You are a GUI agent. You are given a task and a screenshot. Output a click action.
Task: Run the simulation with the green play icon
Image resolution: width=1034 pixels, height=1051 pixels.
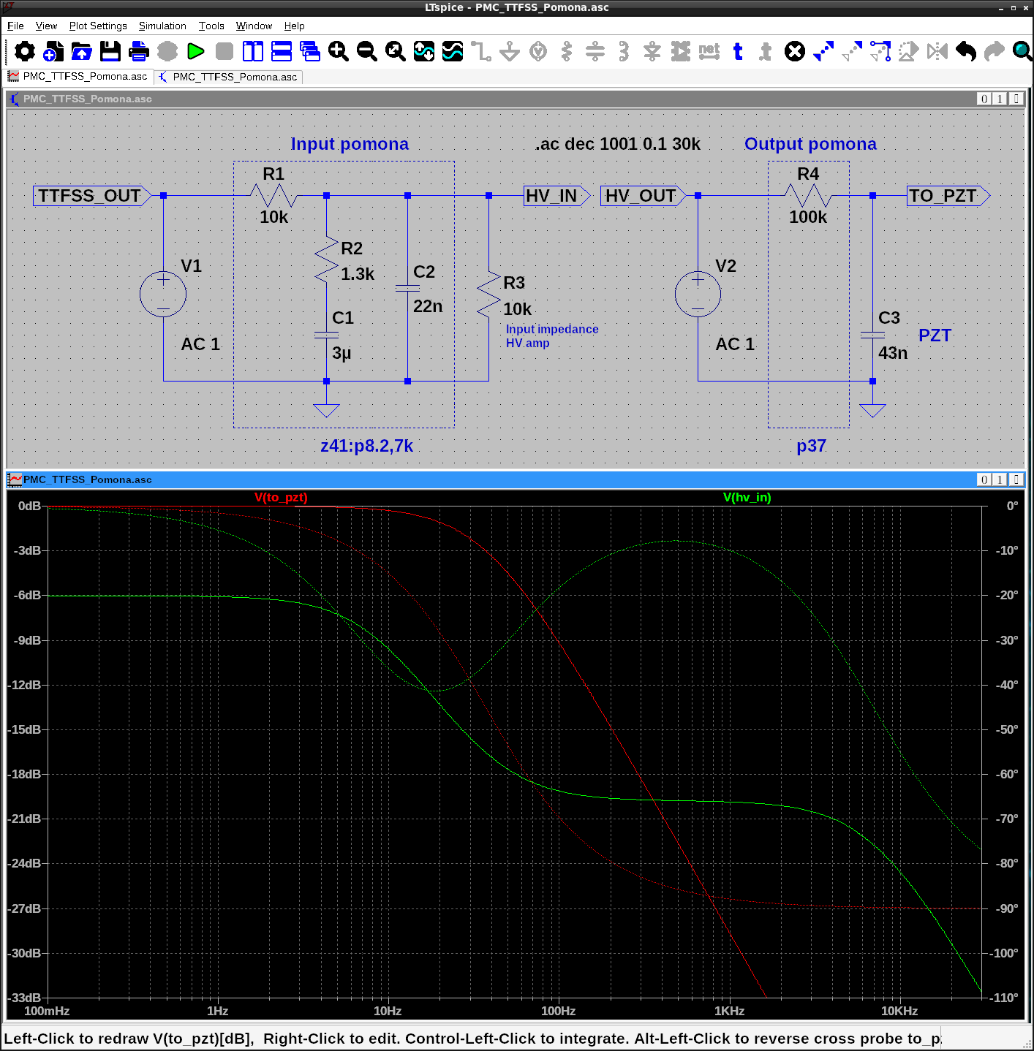click(x=195, y=51)
